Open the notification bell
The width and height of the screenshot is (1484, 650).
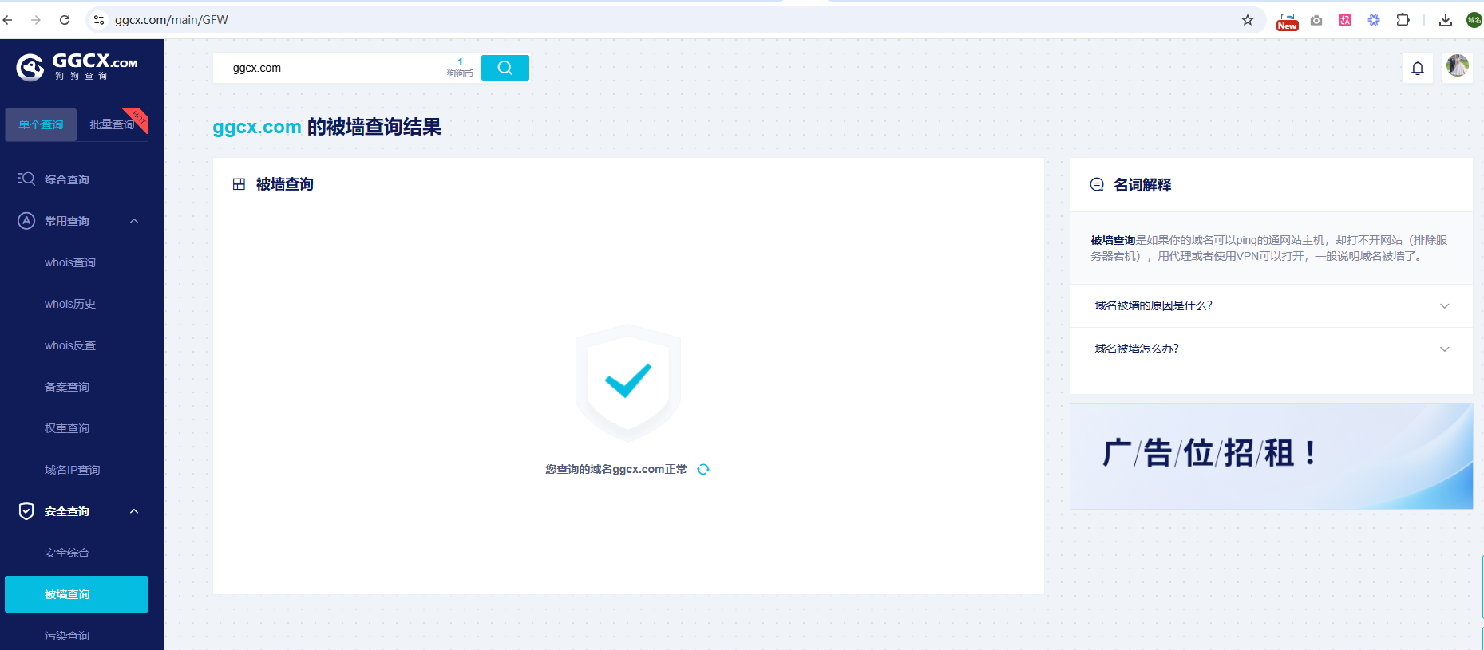click(x=1417, y=68)
